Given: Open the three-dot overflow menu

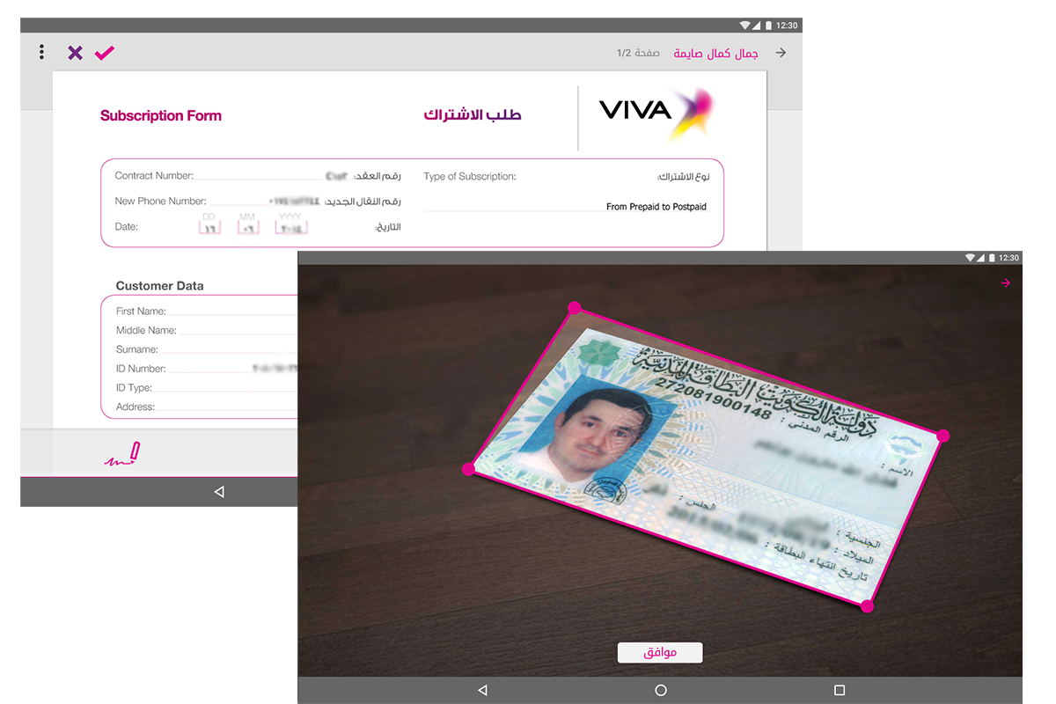Looking at the screenshot, I should tap(41, 53).
